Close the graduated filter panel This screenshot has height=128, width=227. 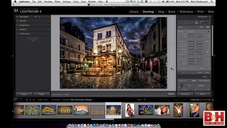pos(207,73)
